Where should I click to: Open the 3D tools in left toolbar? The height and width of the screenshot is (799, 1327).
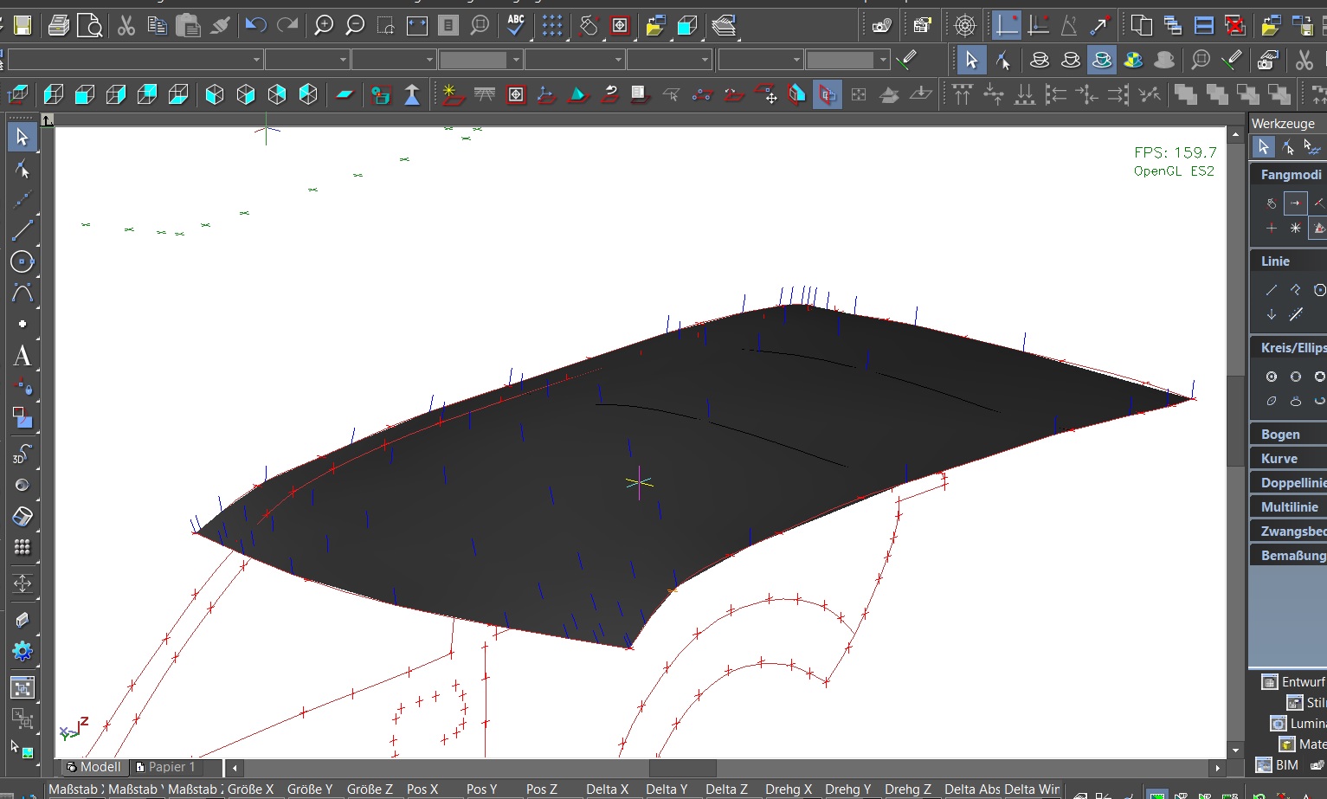point(23,454)
